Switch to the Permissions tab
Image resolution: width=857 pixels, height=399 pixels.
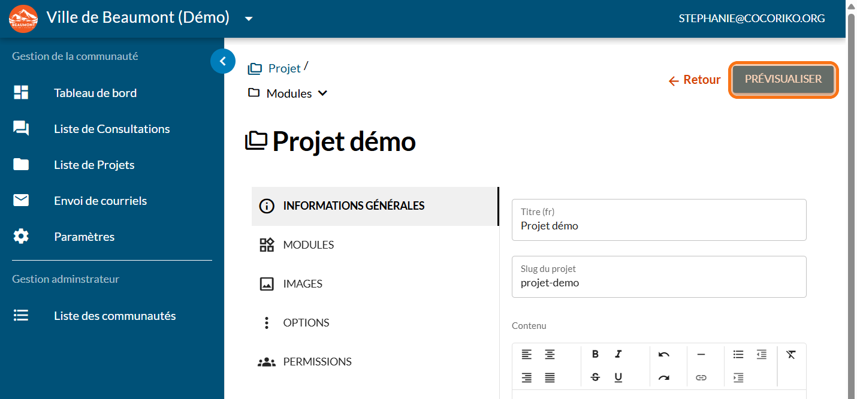coord(317,362)
